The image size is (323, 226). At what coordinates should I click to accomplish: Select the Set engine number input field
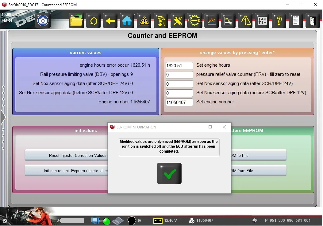click(x=179, y=102)
